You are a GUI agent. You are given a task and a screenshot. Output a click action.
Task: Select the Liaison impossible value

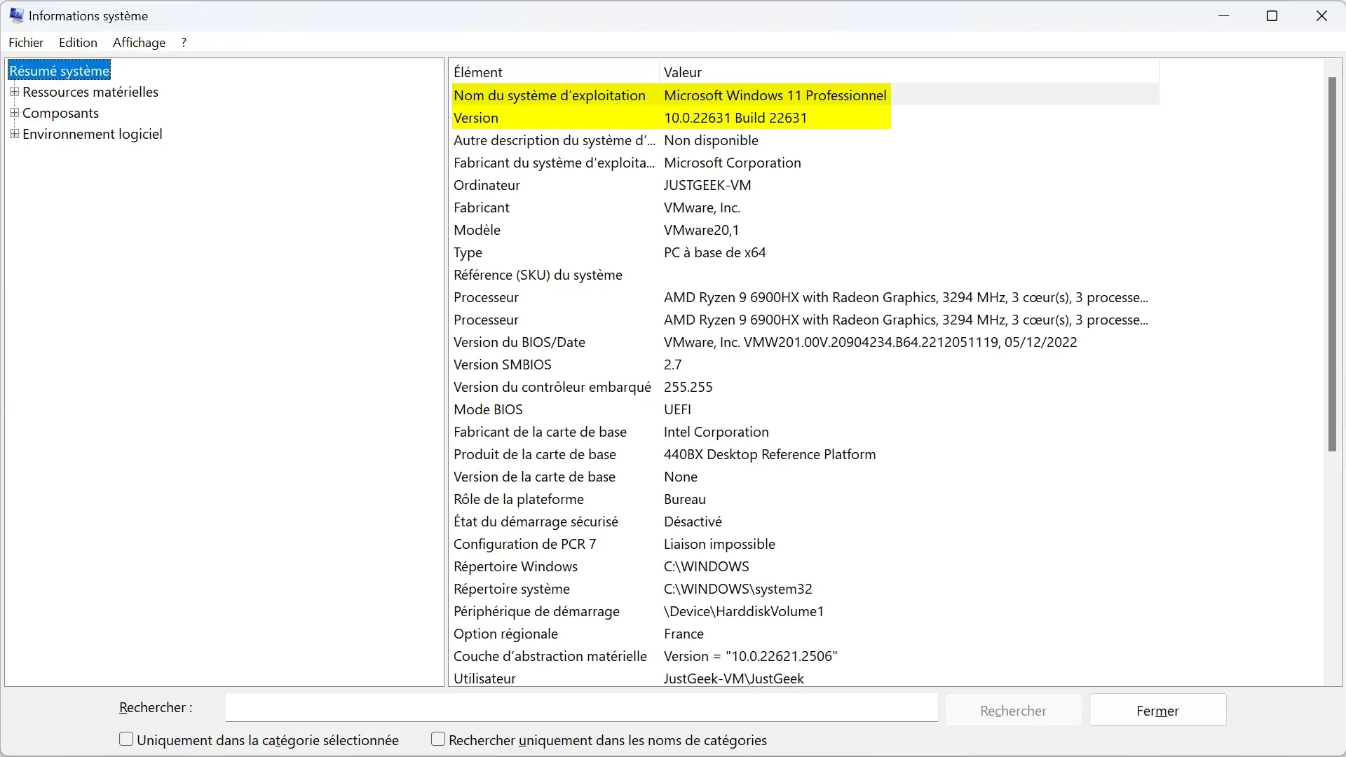tap(719, 544)
